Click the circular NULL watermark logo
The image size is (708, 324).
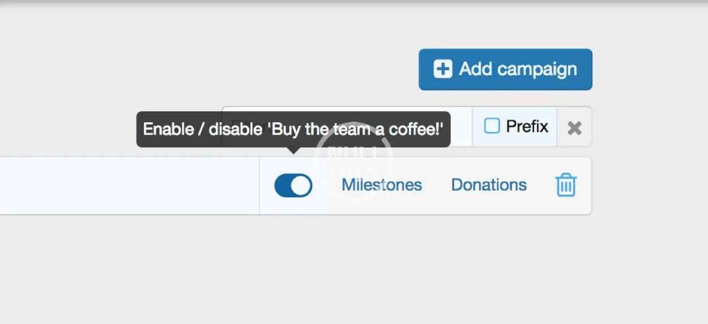click(355, 161)
